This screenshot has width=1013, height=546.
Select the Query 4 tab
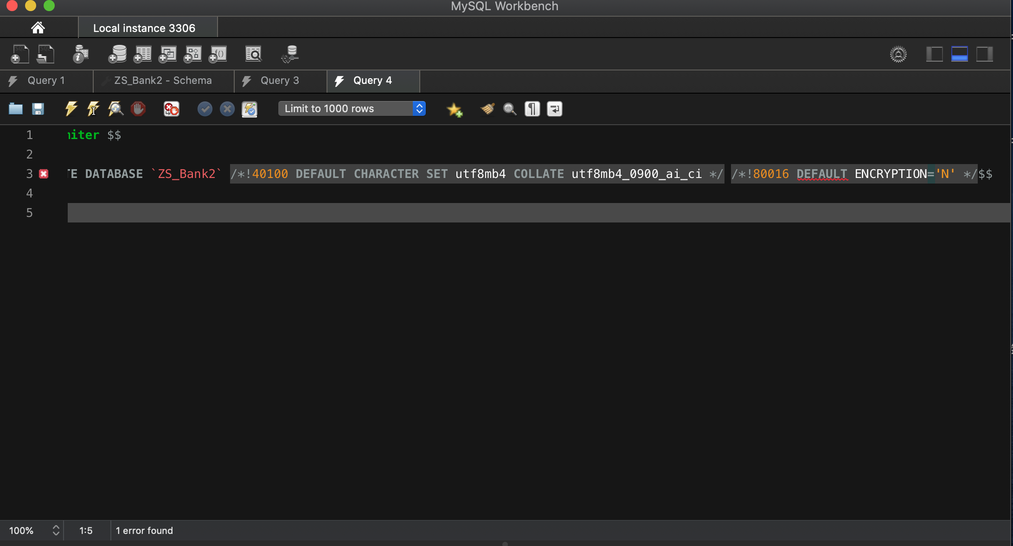point(373,81)
